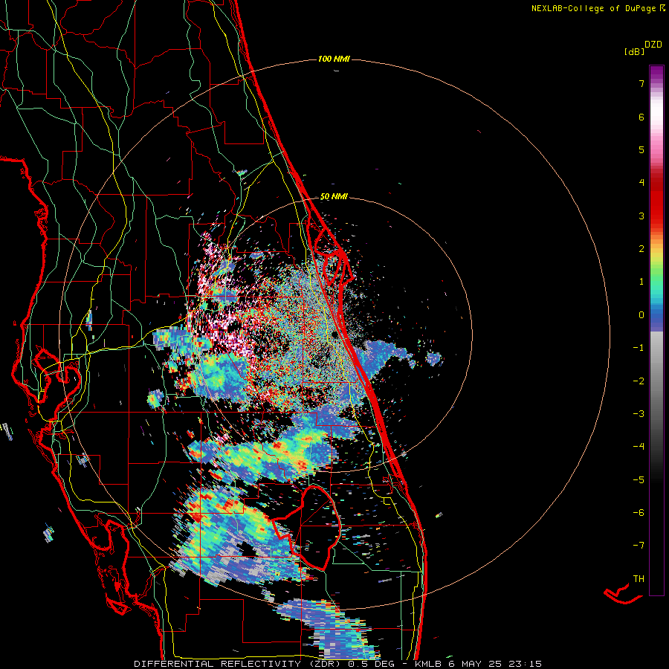
Task: Click the 5 value on the color scale
Action: point(641,149)
